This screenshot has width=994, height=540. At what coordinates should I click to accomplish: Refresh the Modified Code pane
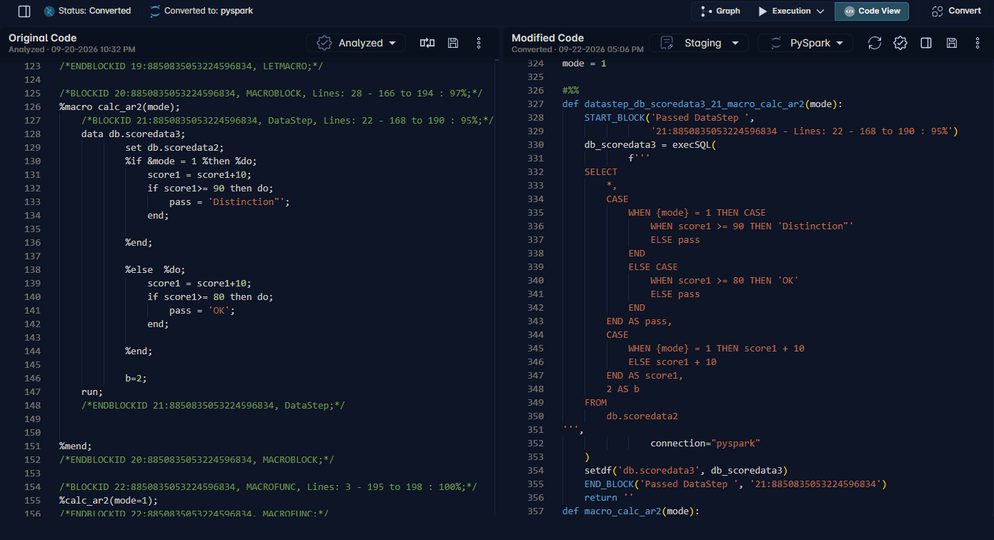pyautogui.click(x=875, y=43)
